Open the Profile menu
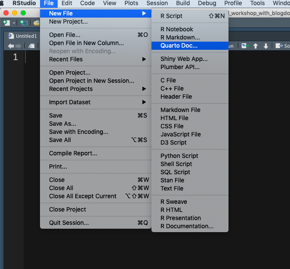This screenshot has width=290, height=269. [x=233, y=3]
